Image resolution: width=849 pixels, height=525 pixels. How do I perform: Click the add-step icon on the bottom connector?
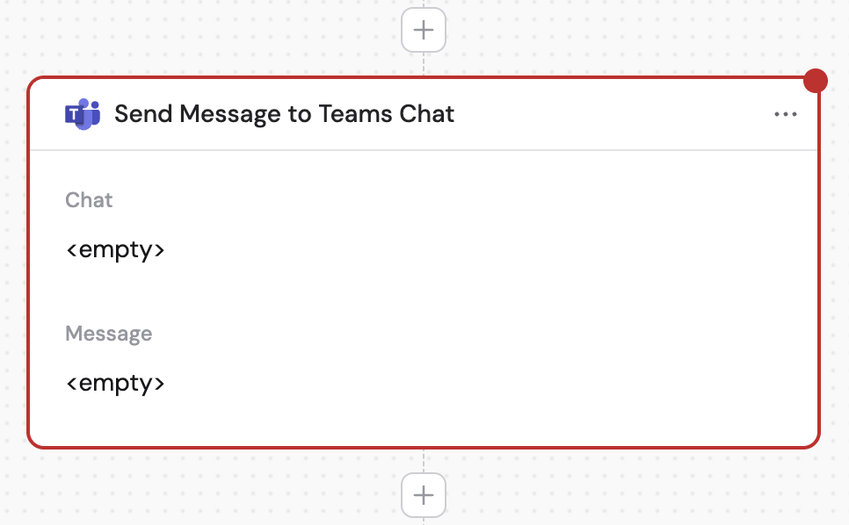click(x=423, y=494)
